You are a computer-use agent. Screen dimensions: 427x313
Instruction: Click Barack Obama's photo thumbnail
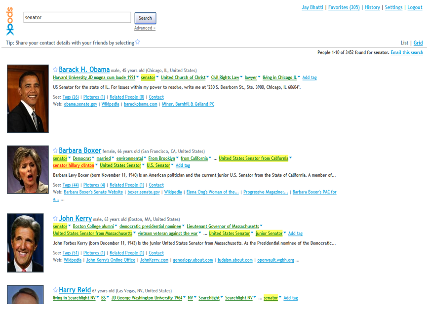coord(28,99)
